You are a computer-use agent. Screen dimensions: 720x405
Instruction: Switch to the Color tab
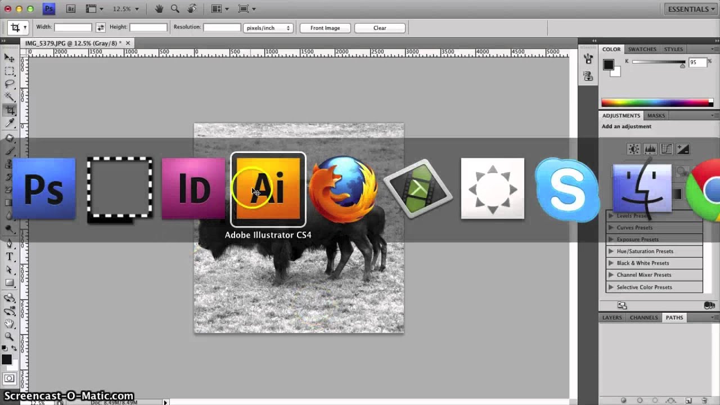611,49
